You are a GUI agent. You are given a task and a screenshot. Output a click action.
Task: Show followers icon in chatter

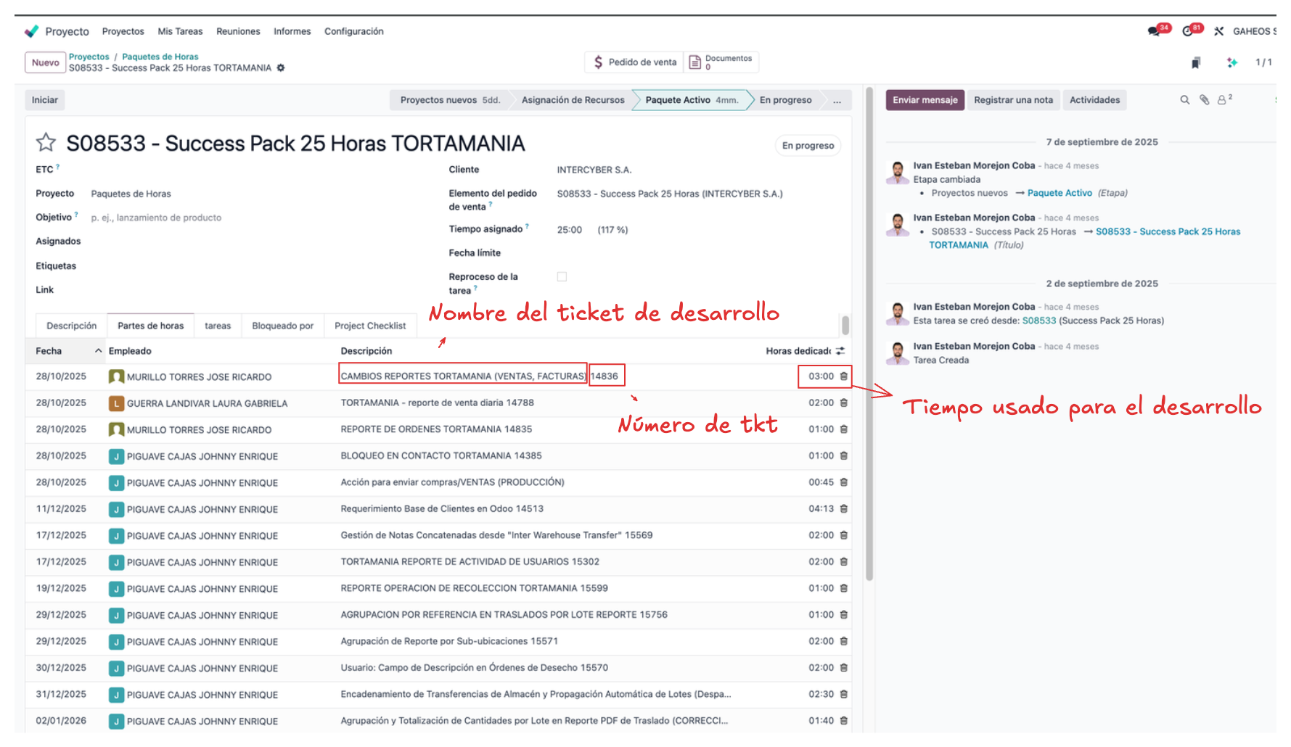point(1224,100)
